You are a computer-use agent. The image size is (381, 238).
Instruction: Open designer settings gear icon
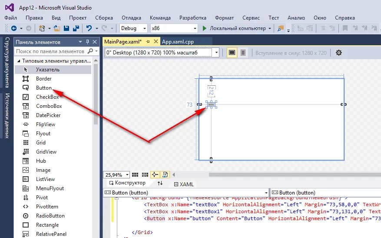339,53
